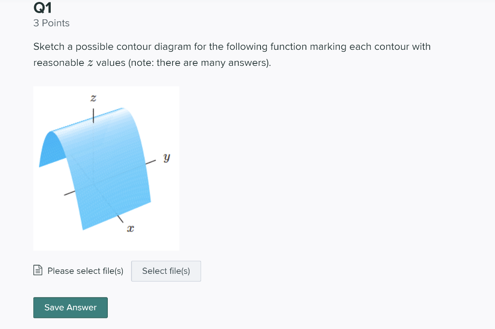
Task: Click the '3 Points' text
Action: click(51, 23)
